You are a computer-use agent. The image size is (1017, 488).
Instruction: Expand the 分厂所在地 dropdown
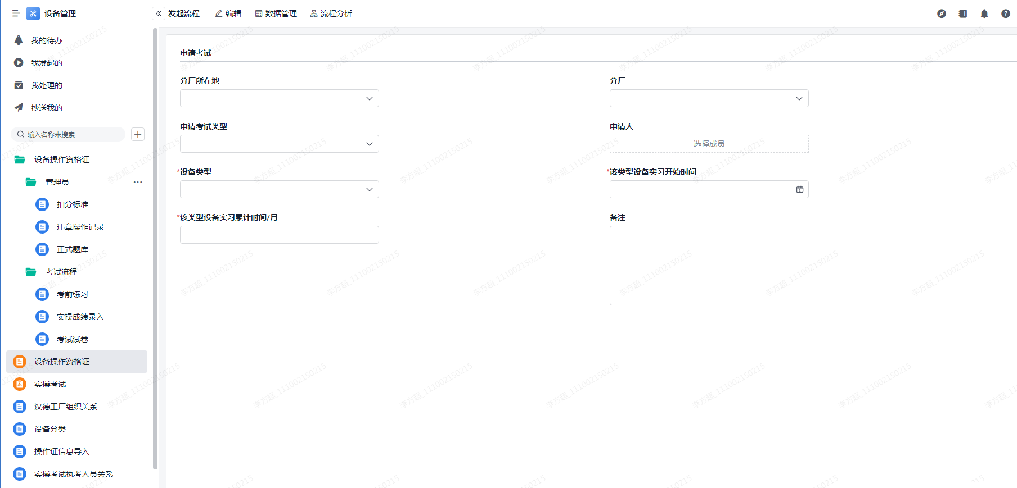pos(279,98)
